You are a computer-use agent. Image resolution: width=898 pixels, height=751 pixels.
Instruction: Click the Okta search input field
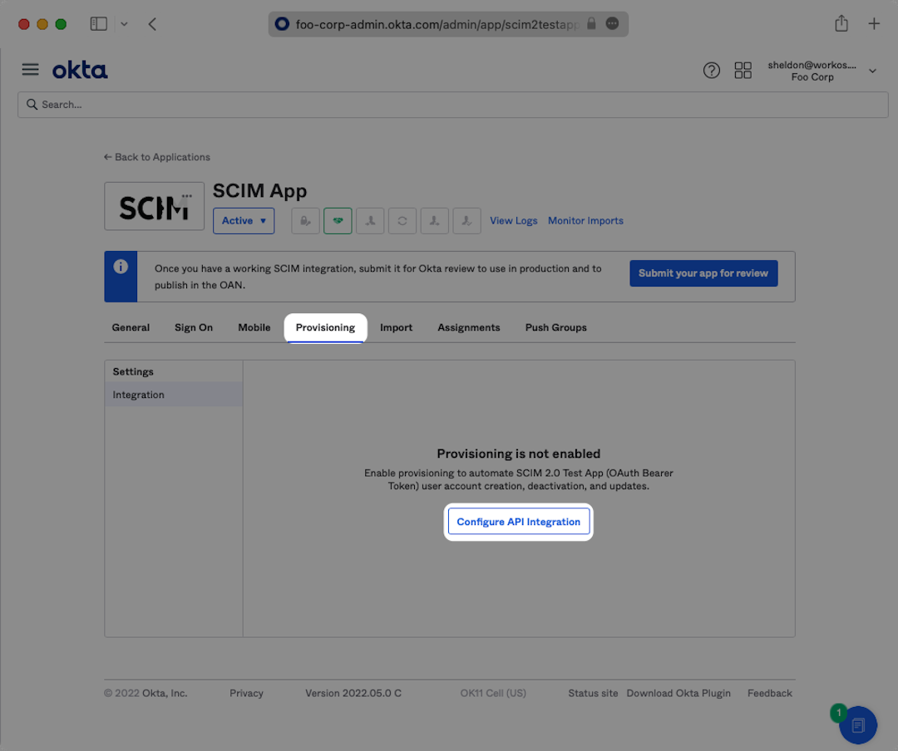(x=453, y=105)
